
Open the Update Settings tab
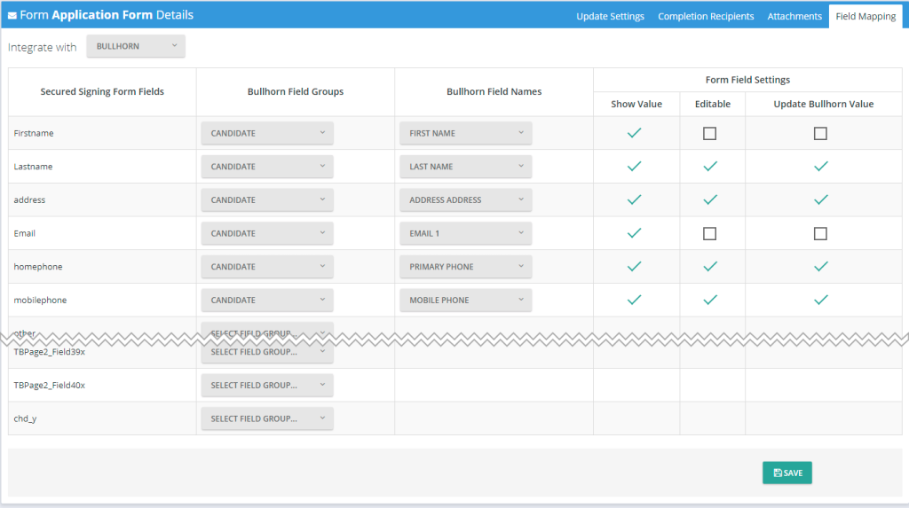click(x=610, y=16)
